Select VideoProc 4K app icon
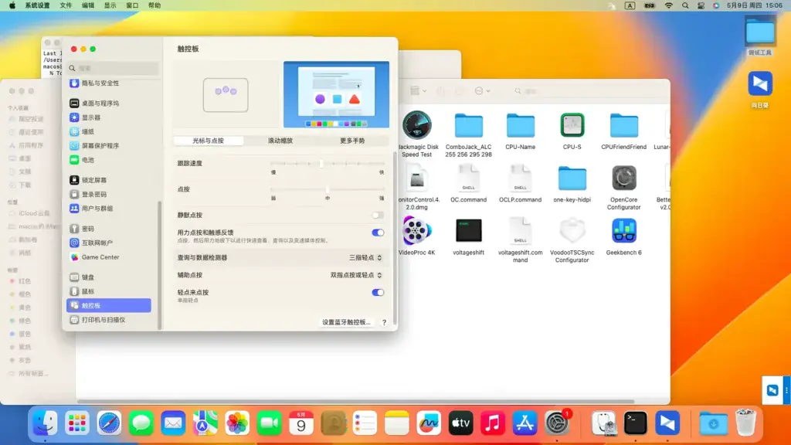The height and width of the screenshot is (445, 791). point(416,230)
